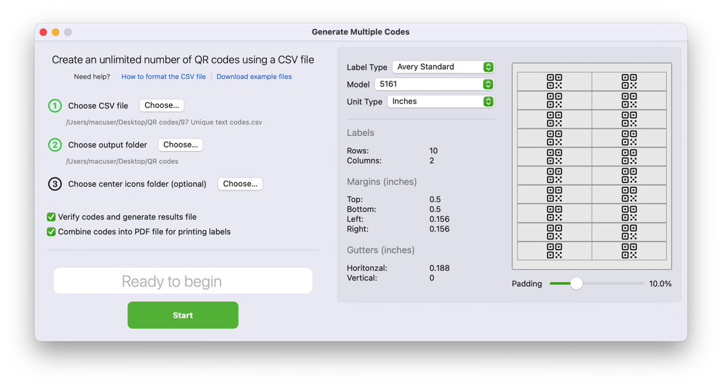Viewport: 722px width, 387px height.
Task: Click the Padding slider handle
Action: [x=576, y=284]
